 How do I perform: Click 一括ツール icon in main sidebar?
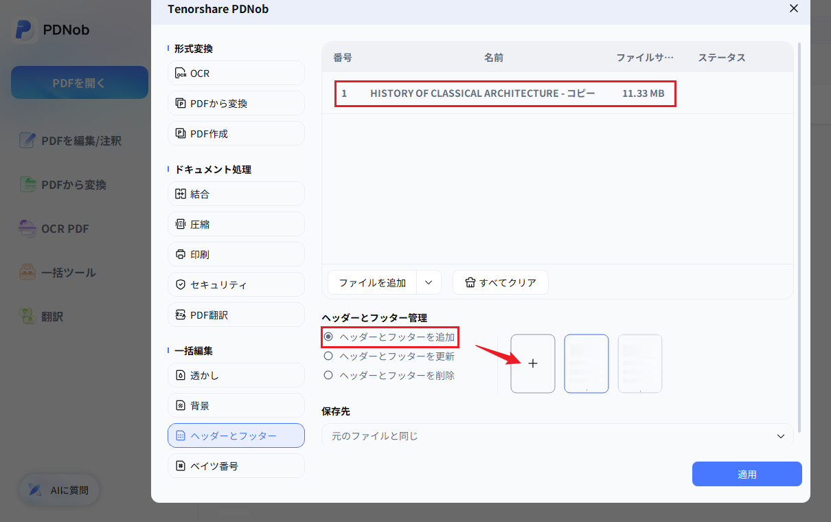pyautogui.click(x=27, y=273)
